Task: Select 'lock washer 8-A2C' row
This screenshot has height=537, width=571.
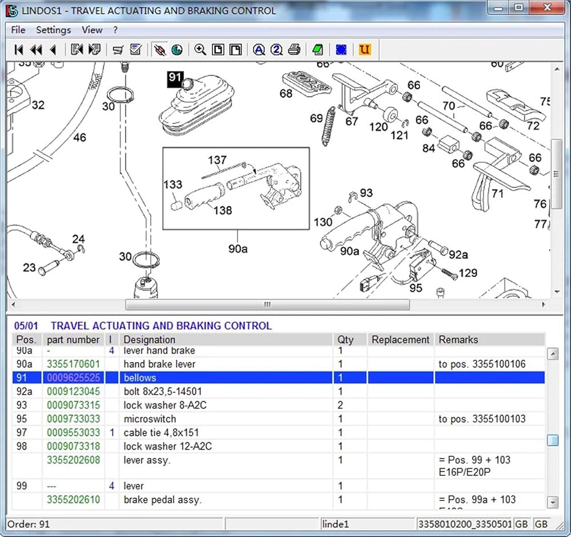Action: (279, 405)
